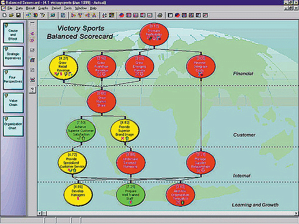Click the horizontal scrollbar left arrow
The width and height of the screenshot is (299, 224).
pos(40,213)
